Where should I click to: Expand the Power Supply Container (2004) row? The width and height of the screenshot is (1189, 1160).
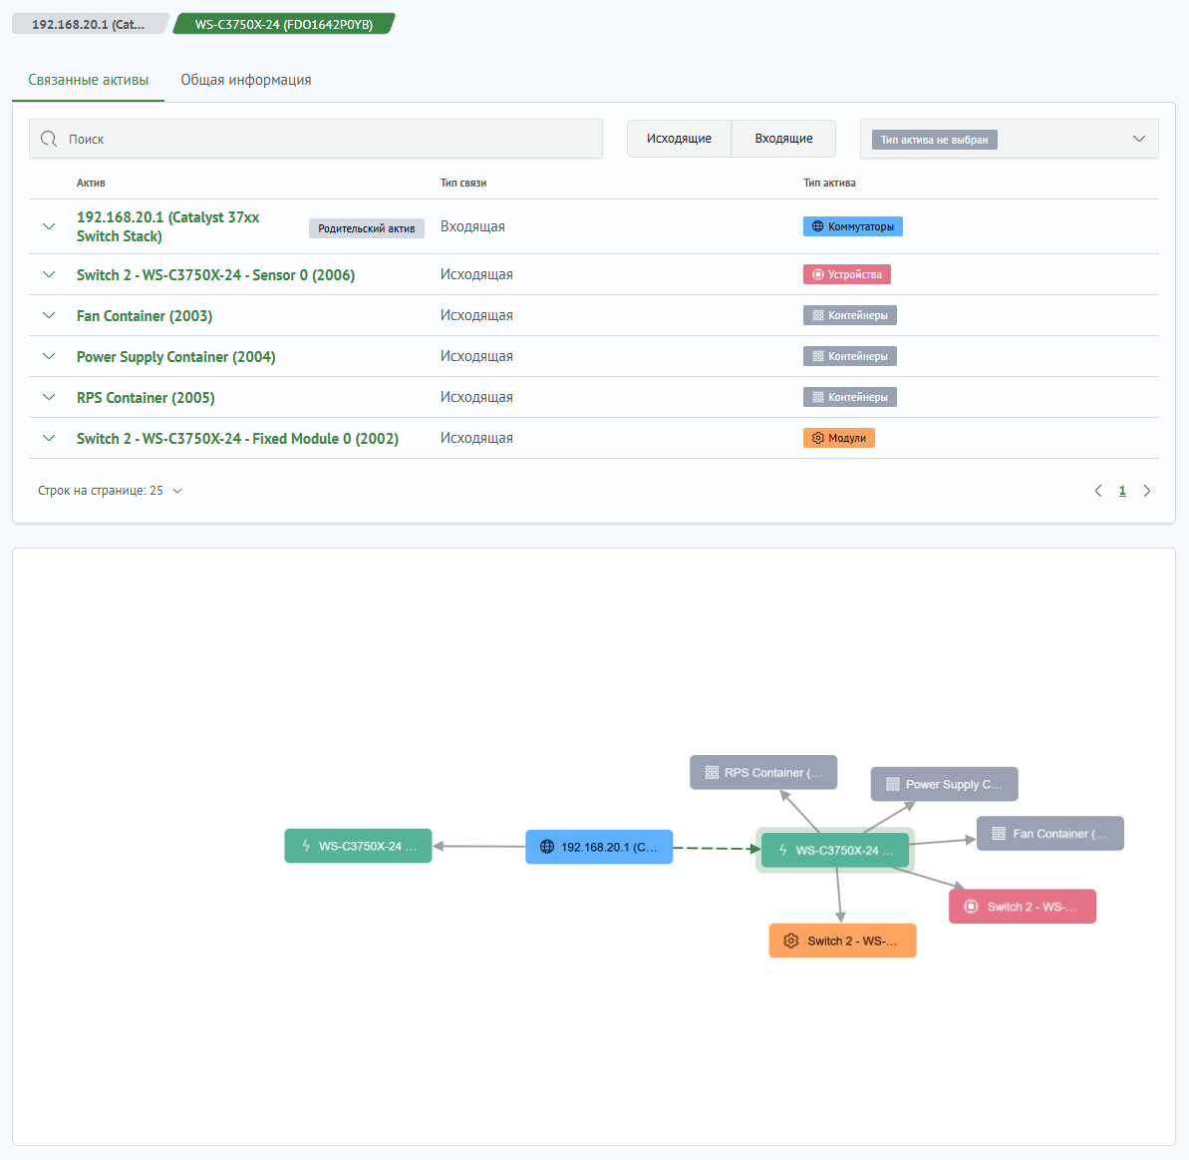tap(49, 356)
